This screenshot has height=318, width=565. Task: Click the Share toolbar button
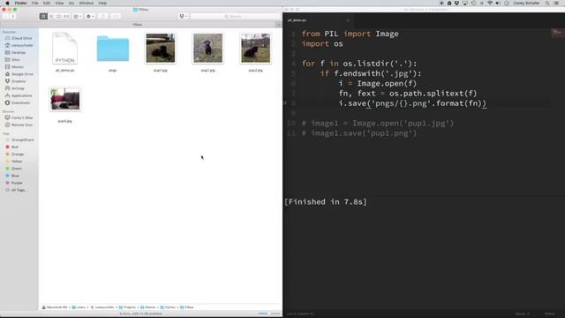[103, 16]
